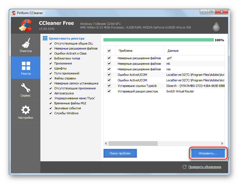The width and height of the screenshot is (239, 184).
Task: Maximize the CCleaner window
Action: tap(211, 12)
